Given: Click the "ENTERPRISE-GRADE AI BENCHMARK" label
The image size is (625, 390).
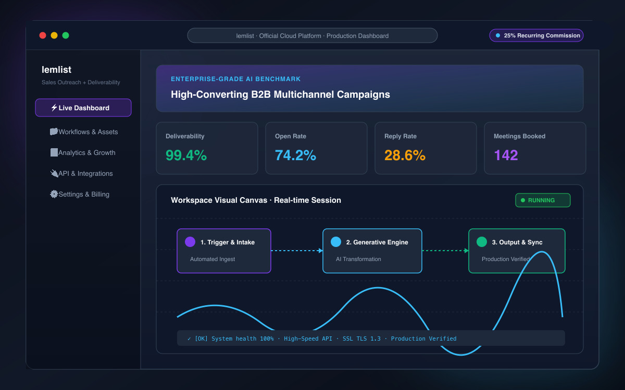Looking at the screenshot, I should click(x=236, y=79).
